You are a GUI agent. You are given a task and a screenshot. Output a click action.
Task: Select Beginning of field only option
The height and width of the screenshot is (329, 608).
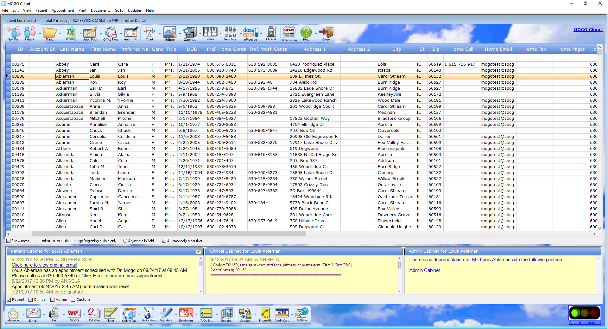point(80,241)
